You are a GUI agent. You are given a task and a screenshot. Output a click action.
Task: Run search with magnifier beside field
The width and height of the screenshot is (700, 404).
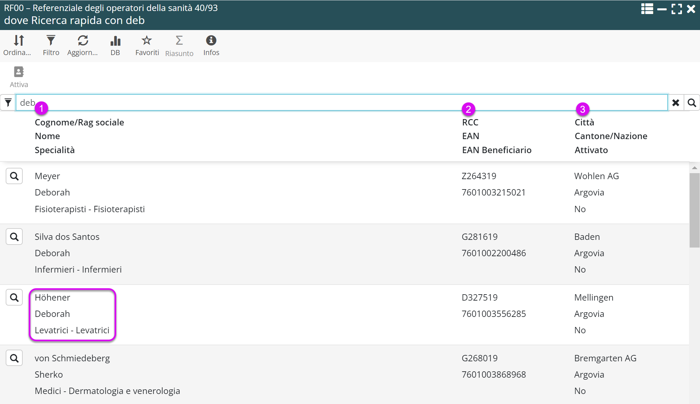coord(692,103)
